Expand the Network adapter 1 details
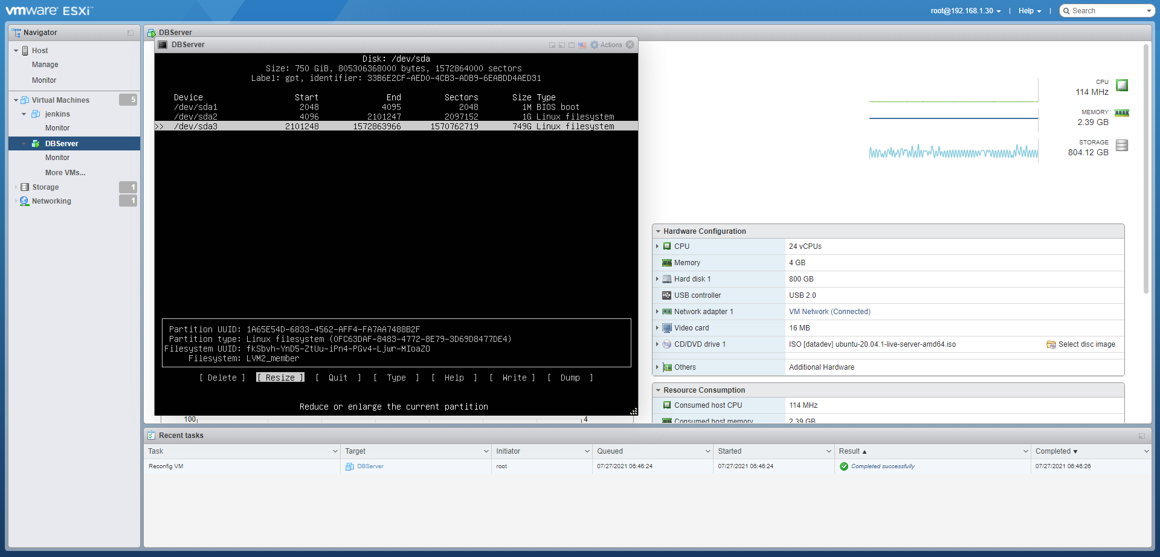Viewport: 1160px width, 557px height. (x=657, y=312)
